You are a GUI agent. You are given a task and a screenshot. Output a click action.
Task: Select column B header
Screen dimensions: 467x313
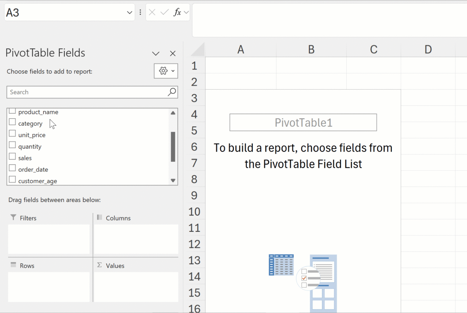[x=311, y=50]
